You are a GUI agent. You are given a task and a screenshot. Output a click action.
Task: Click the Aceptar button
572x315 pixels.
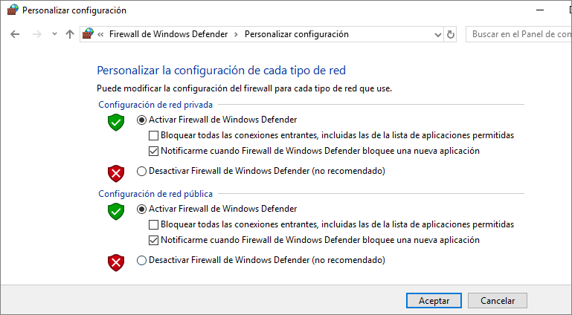[x=434, y=301]
